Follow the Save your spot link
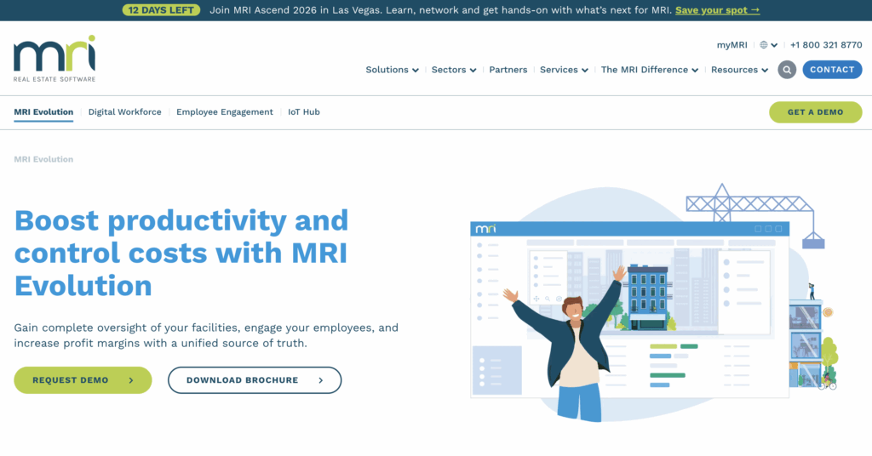 (717, 10)
